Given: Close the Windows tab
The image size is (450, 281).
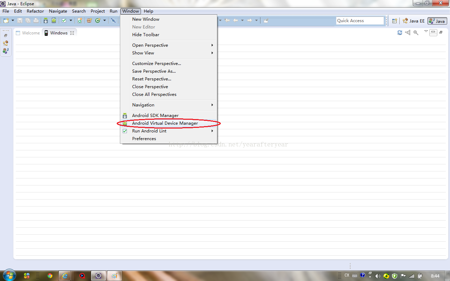Looking at the screenshot, I should coord(72,33).
